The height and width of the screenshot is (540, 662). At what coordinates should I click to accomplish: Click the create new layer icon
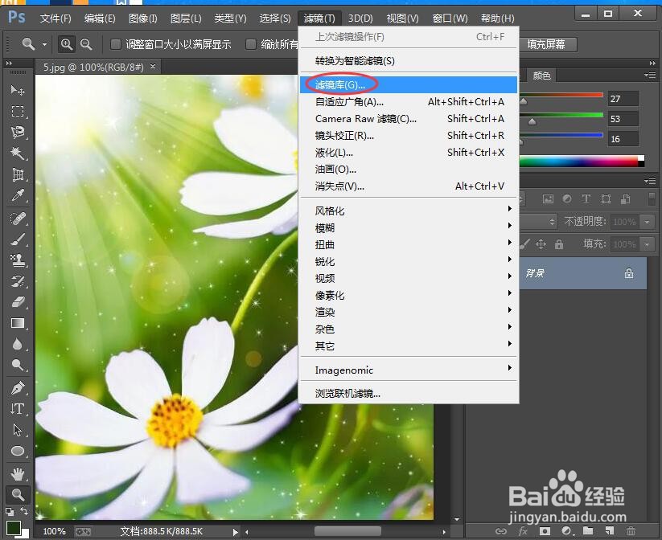point(609,530)
